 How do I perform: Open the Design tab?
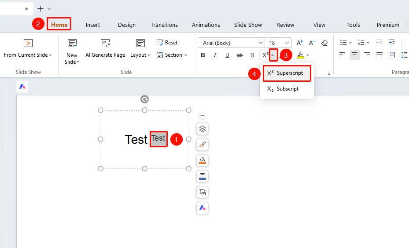[x=127, y=25]
